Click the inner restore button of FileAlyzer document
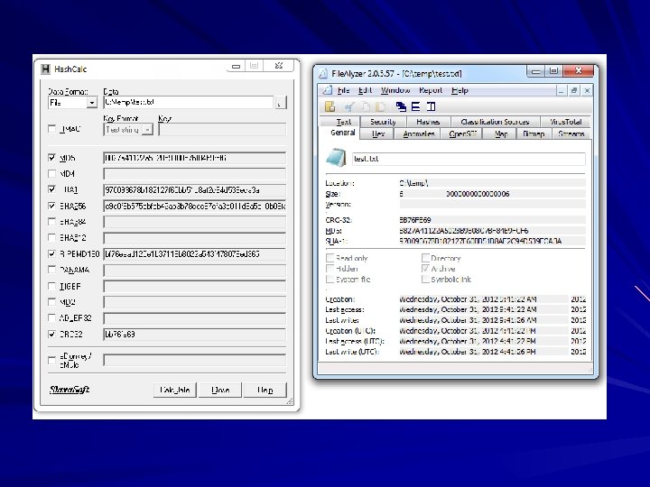This screenshot has width=650, height=487. tap(574, 90)
